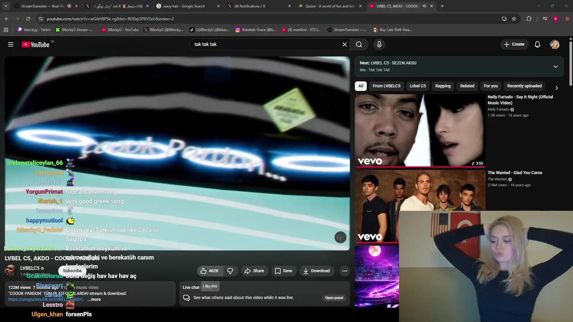
Task: Select the All filter chip
Action: point(361,86)
